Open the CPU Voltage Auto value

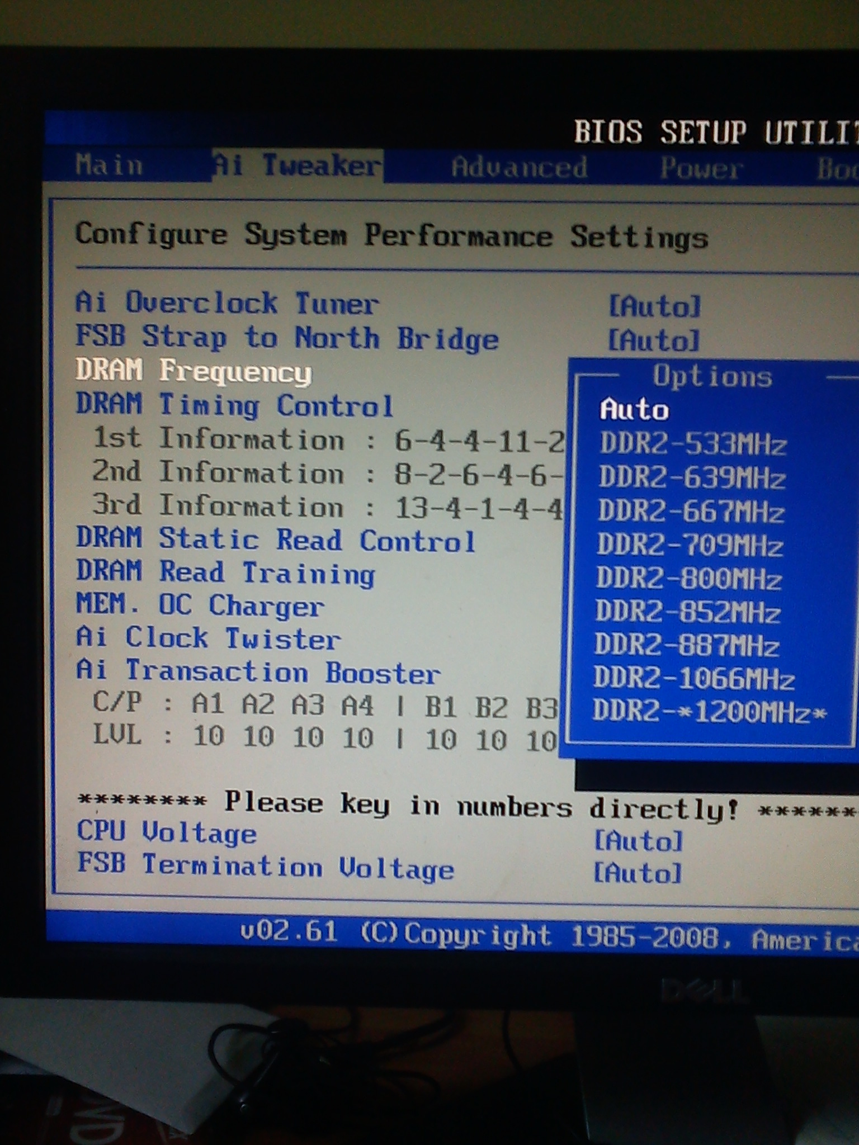point(638,840)
